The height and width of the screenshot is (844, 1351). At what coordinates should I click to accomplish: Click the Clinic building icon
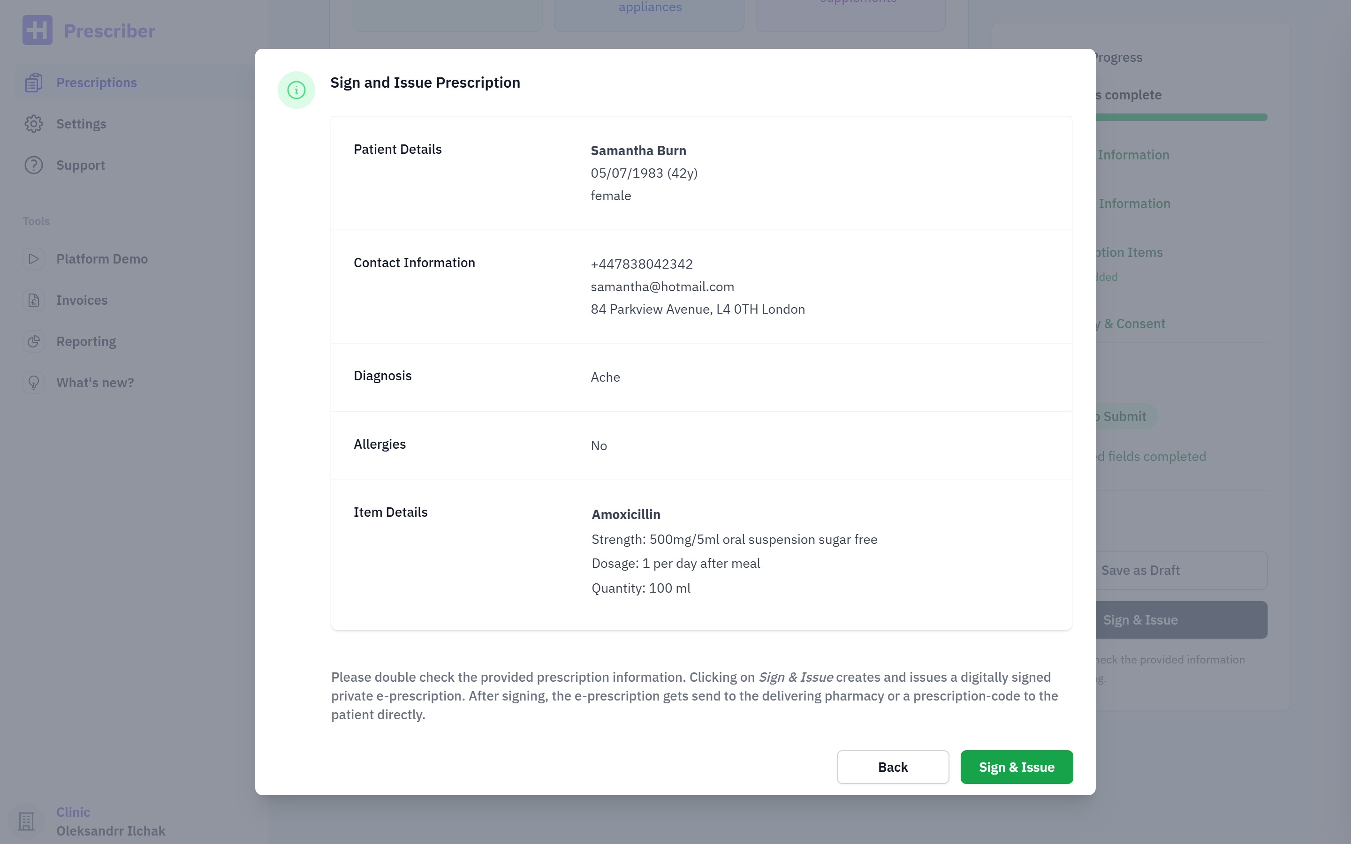point(26,821)
